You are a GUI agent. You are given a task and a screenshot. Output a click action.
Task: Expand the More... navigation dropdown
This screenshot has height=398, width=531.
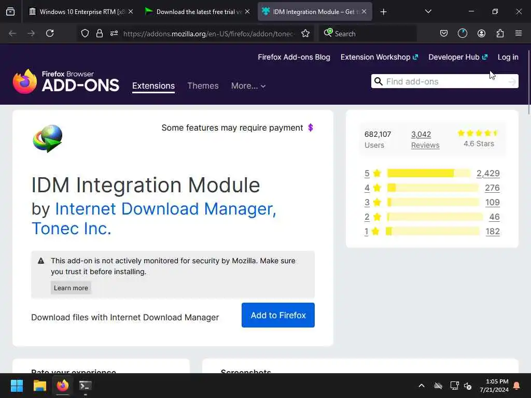point(248,86)
